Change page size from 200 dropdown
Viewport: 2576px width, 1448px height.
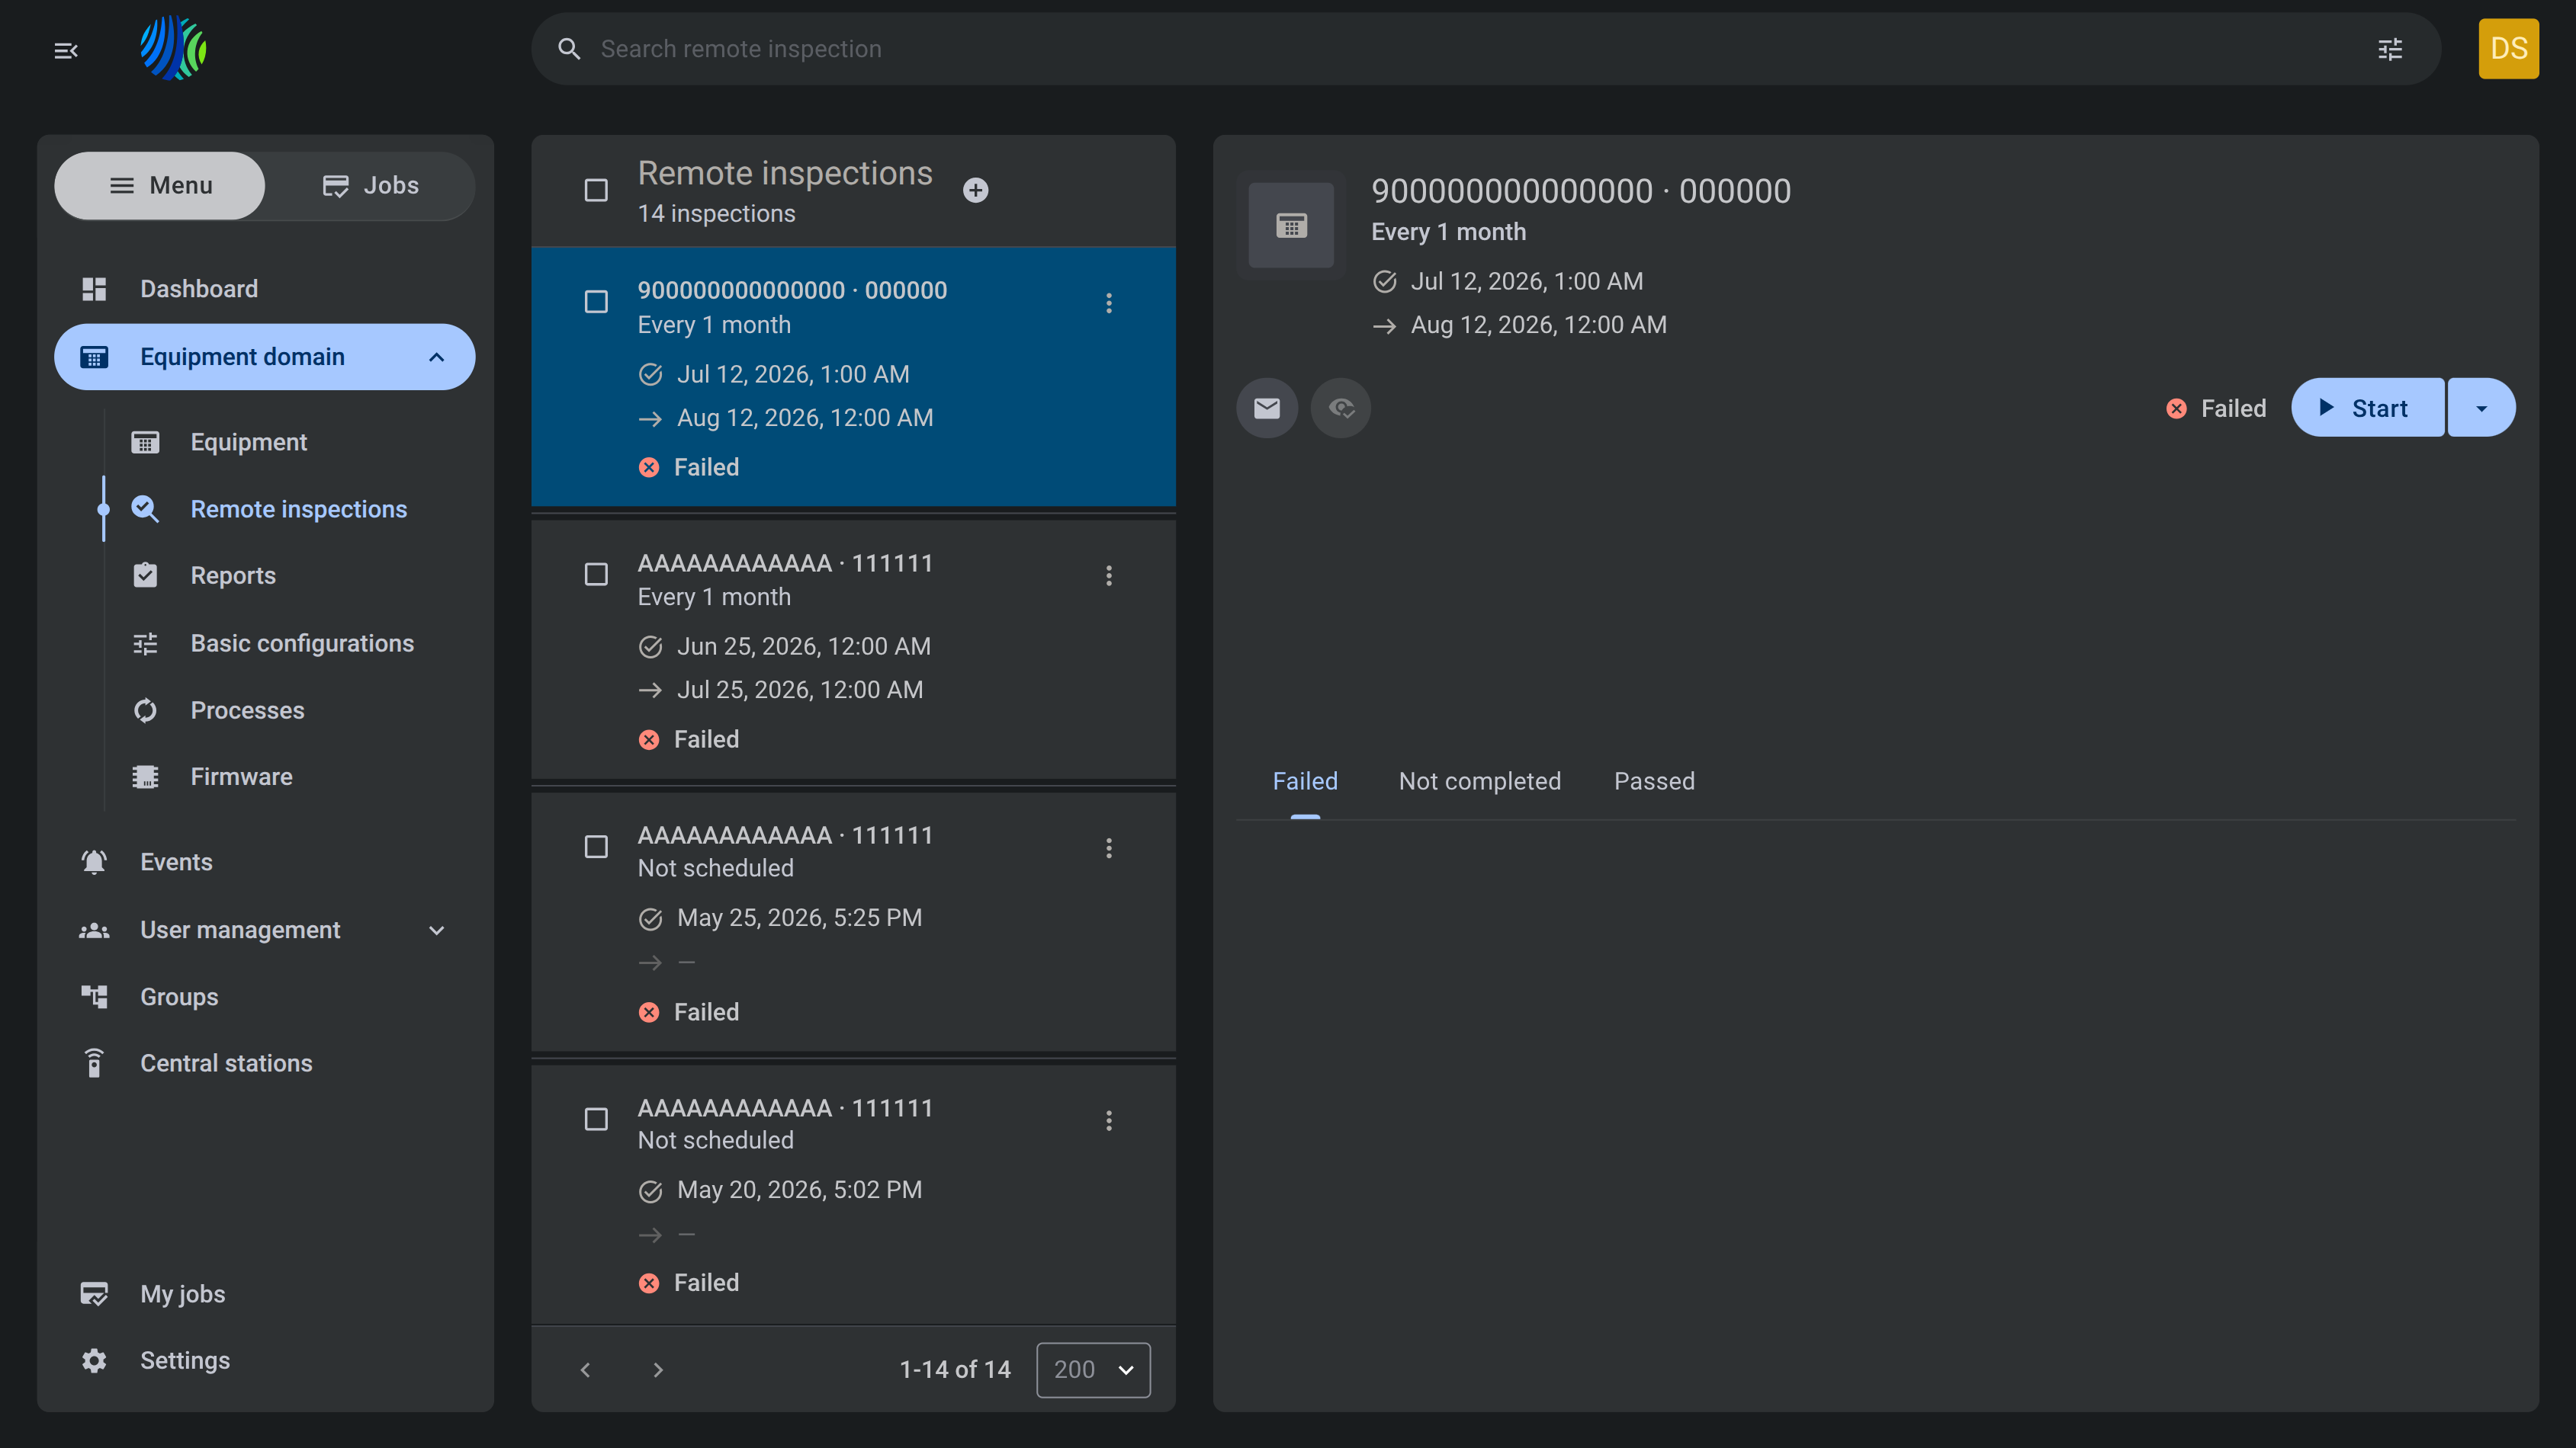pos(1093,1370)
